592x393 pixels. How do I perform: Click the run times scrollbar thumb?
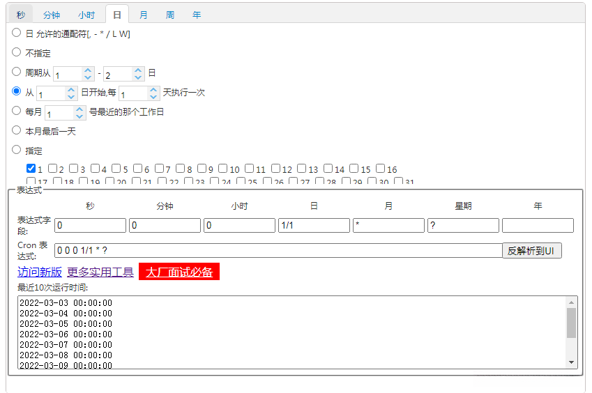tap(571, 323)
